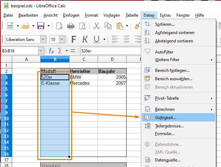Expand the Berechnen submenu
Viewport: 221px width, 167px height.
tap(178, 109)
